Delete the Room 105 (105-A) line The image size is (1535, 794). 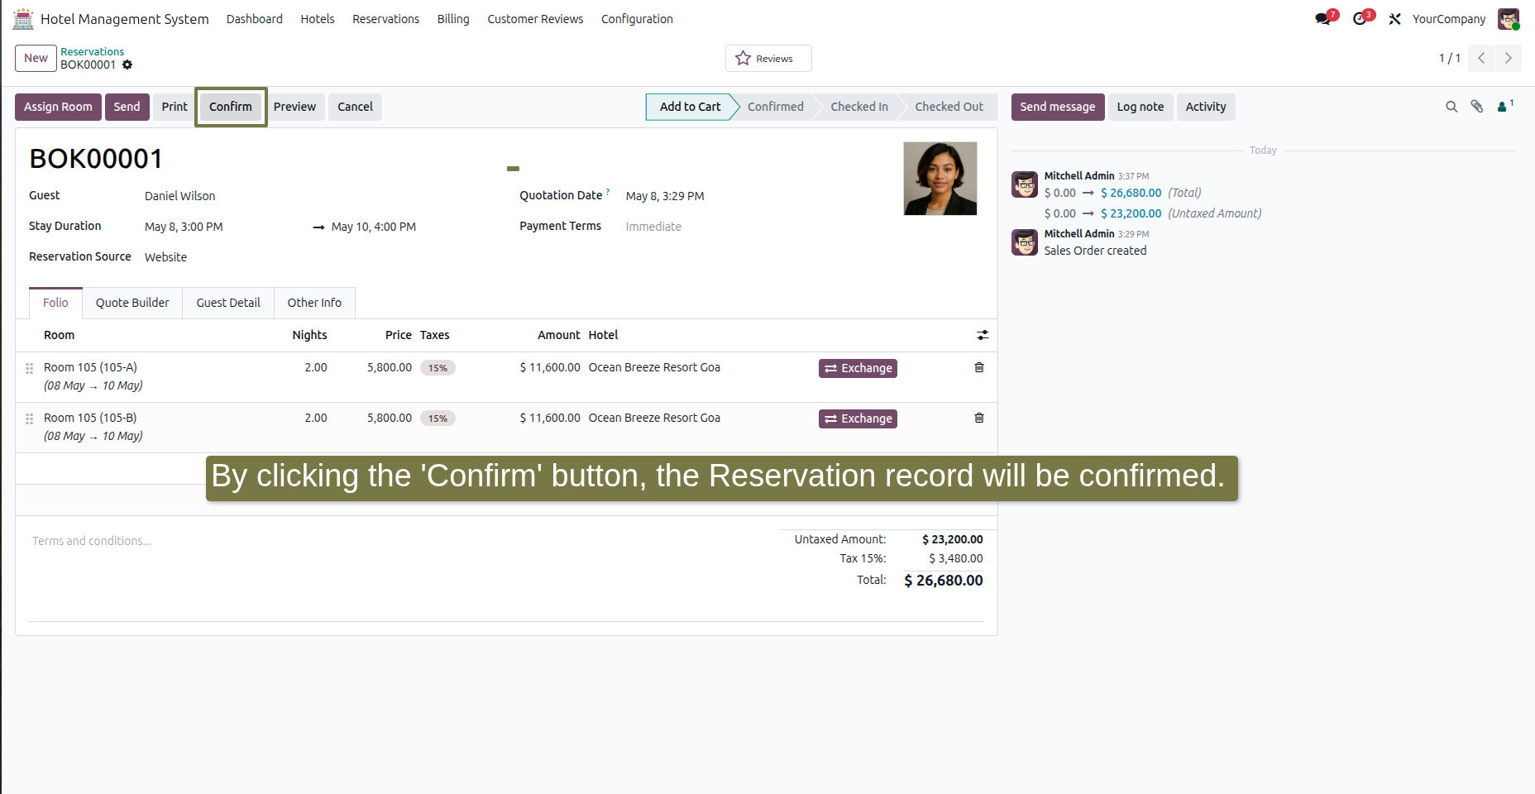[979, 367]
